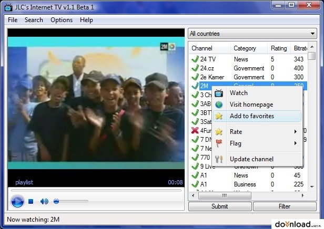Expand the Rate submenu
Viewport: 324px width, 229px height.
257,132
